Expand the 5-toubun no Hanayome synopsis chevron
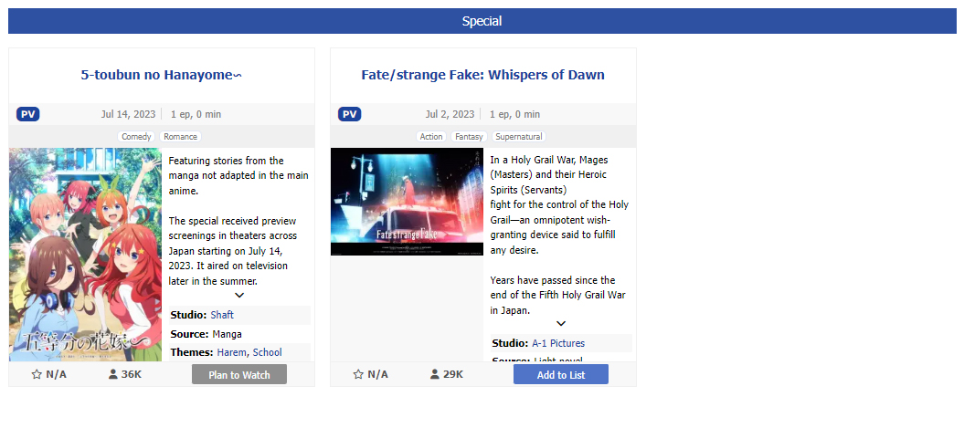 pos(239,296)
